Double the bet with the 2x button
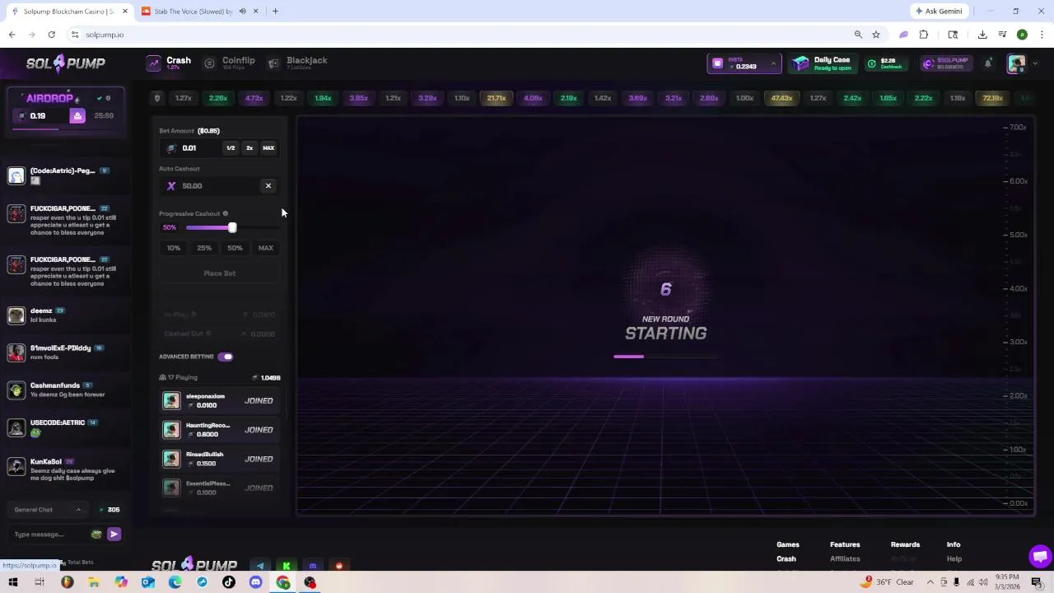Image resolution: width=1054 pixels, height=593 pixels. (250, 148)
